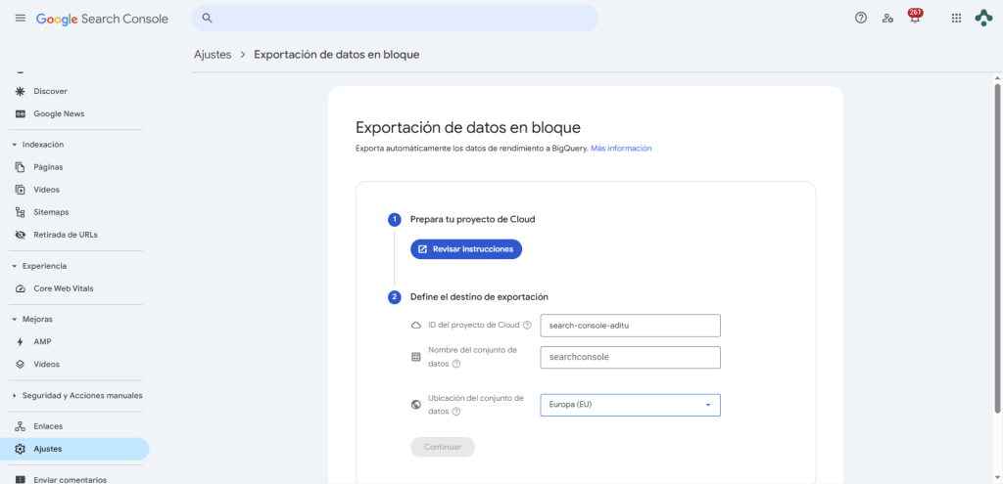Viewport: 1003px width, 484px height.
Task: Click the account avatar icon
Action: [x=983, y=18]
